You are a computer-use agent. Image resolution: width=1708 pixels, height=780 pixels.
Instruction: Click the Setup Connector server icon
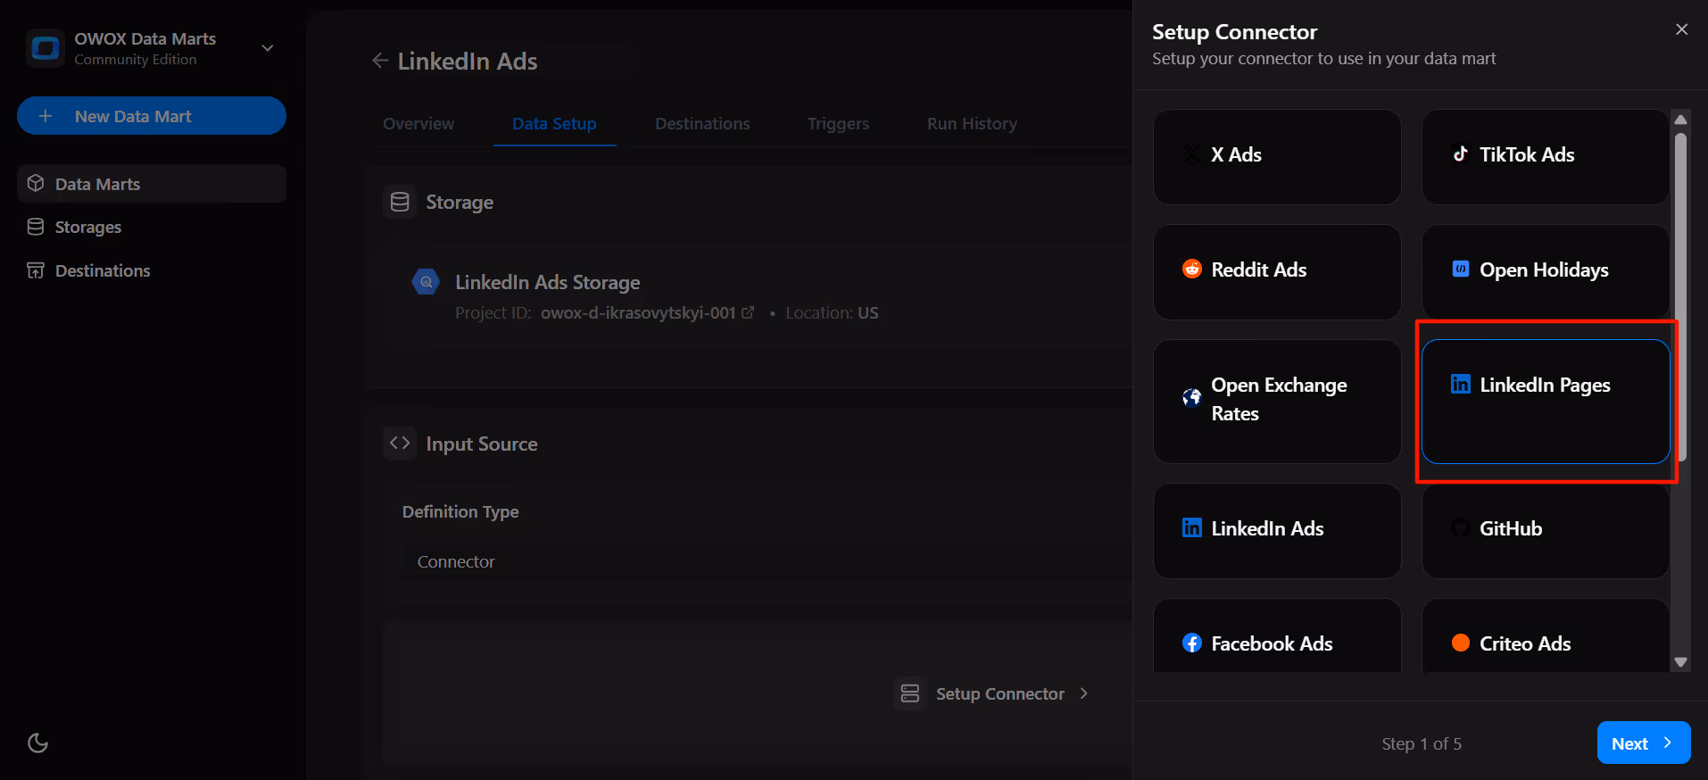[910, 693]
